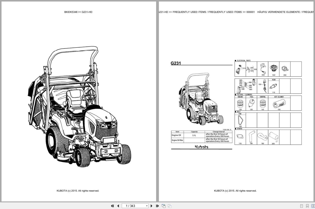Click the 'G231' model title
This screenshot has width=315, height=209.
coord(176,63)
